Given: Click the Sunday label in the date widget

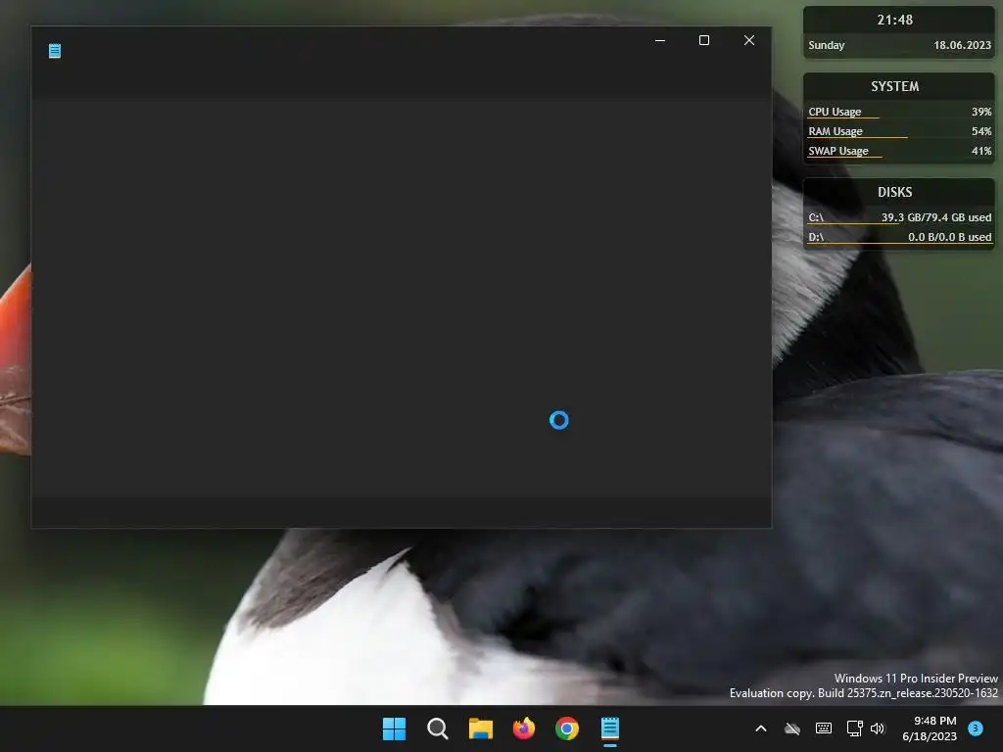Looking at the screenshot, I should (x=827, y=45).
